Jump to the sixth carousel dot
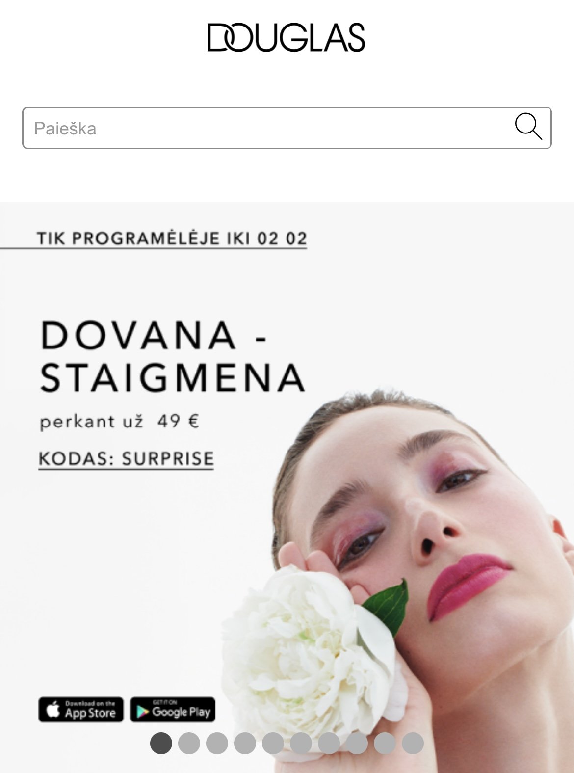Image resolution: width=574 pixels, height=773 pixels. 301,743
